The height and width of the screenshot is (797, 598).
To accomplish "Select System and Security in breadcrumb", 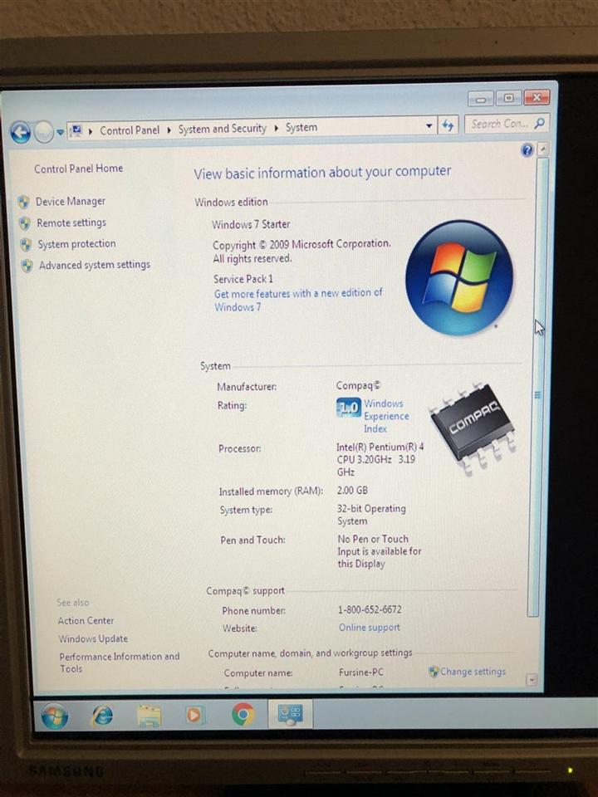I will pyautogui.click(x=223, y=129).
